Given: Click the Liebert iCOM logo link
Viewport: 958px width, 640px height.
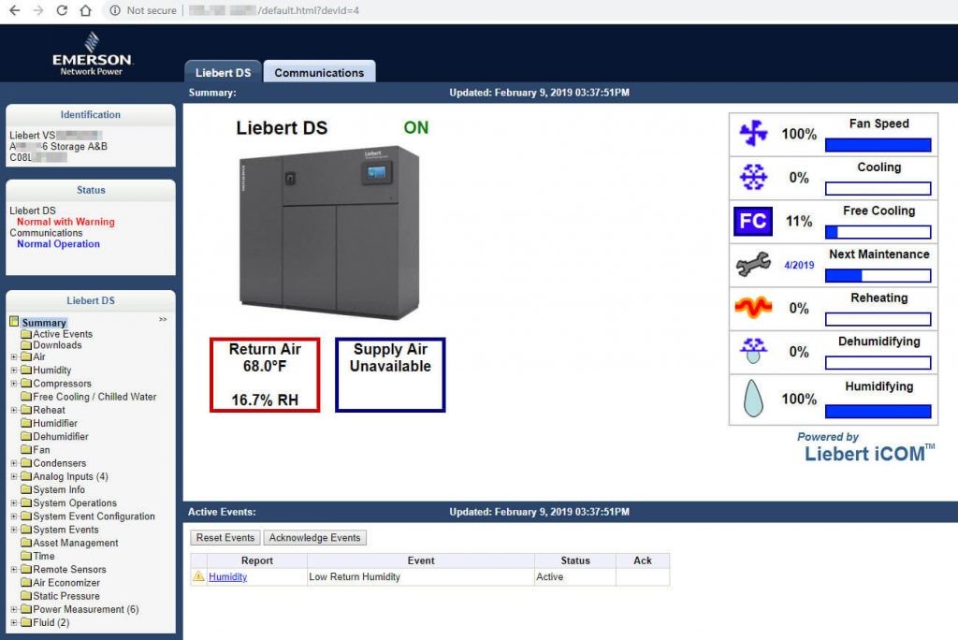Looking at the screenshot, I should [867, 453].
